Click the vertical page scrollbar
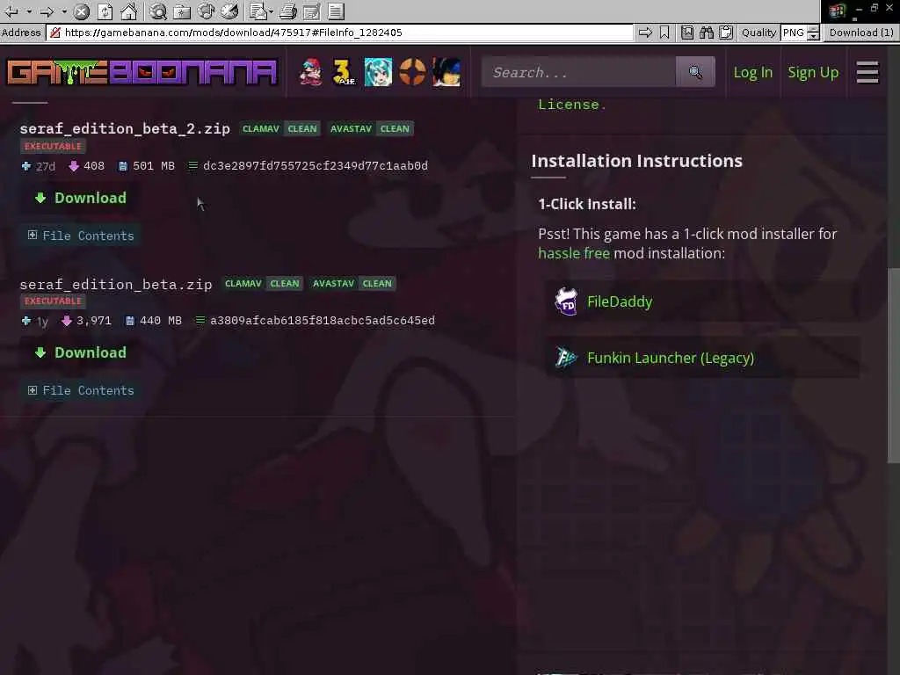Image resolution: width=900 pixels, height=675 pixels. click(x=893, y=365)
